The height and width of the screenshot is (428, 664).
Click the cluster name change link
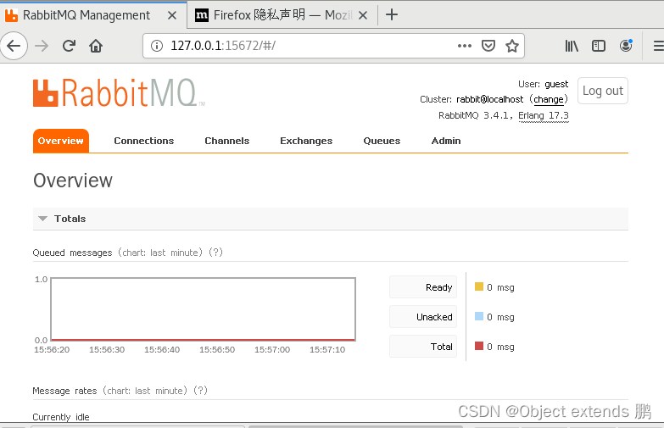[x=549, y=99]
